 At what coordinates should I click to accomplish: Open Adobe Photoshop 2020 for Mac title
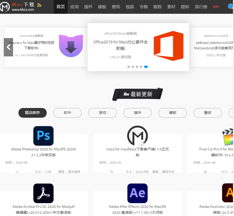point(43,152)
